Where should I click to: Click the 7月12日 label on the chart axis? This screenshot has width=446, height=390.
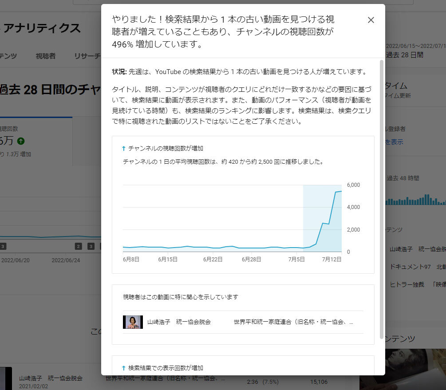[332, 259]
